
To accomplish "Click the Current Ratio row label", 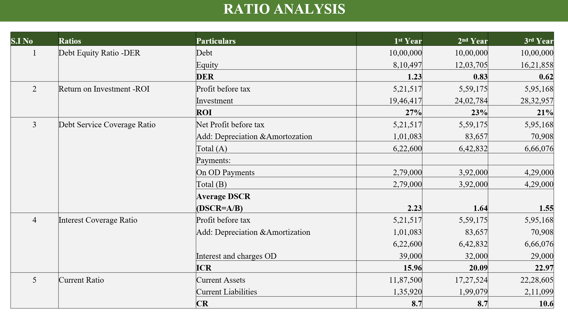I will 81,280.
